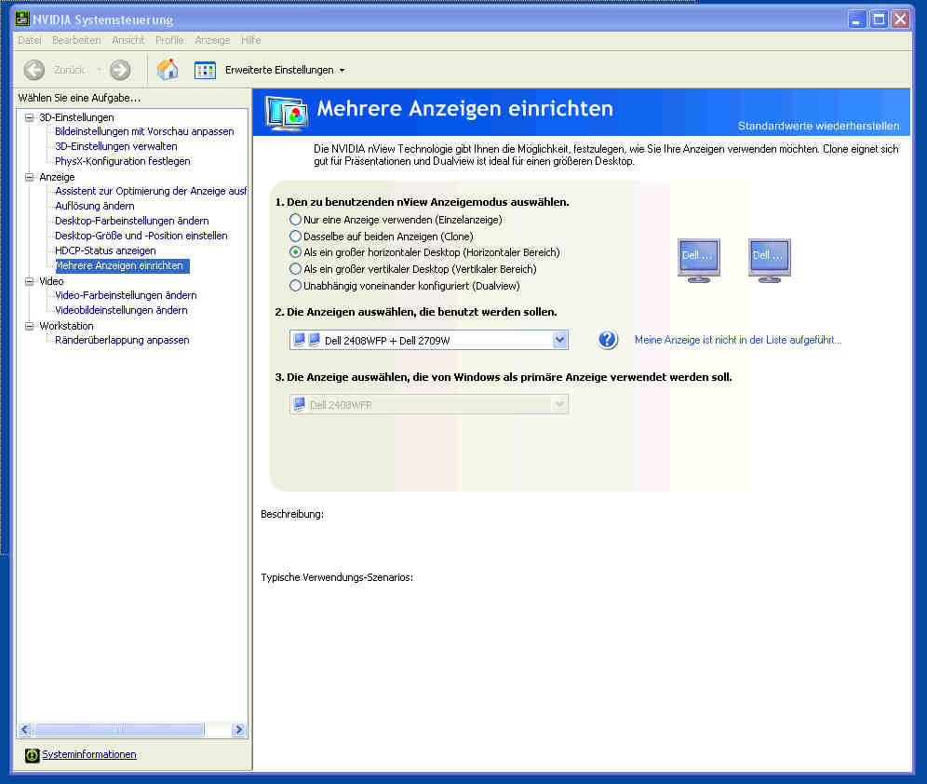Go to the Home page icon
The image size is (927, 784).
coord(168,70)
